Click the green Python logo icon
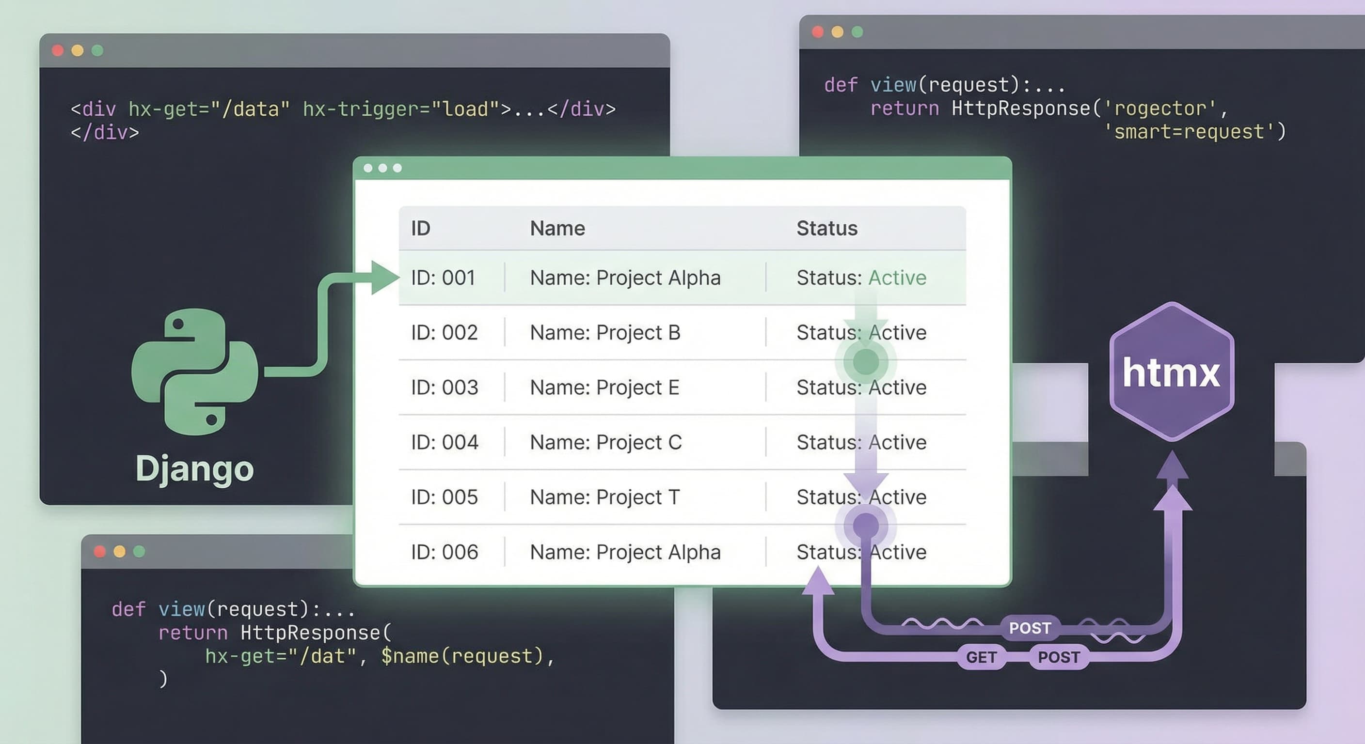The image size is (1365, 744). [194, 372]
